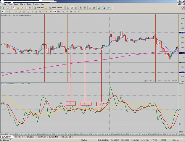Launch the Strategy Tester icon
185x142 pixels.
tap(30, 8)
